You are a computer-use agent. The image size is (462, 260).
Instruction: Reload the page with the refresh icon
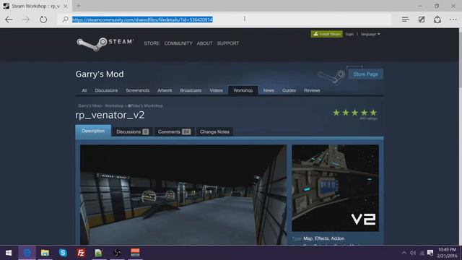tap(43, 19)
